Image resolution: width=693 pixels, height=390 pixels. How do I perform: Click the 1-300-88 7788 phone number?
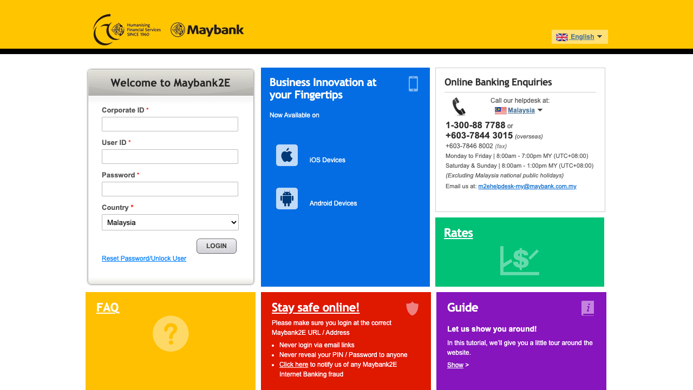tap(475, 125)
